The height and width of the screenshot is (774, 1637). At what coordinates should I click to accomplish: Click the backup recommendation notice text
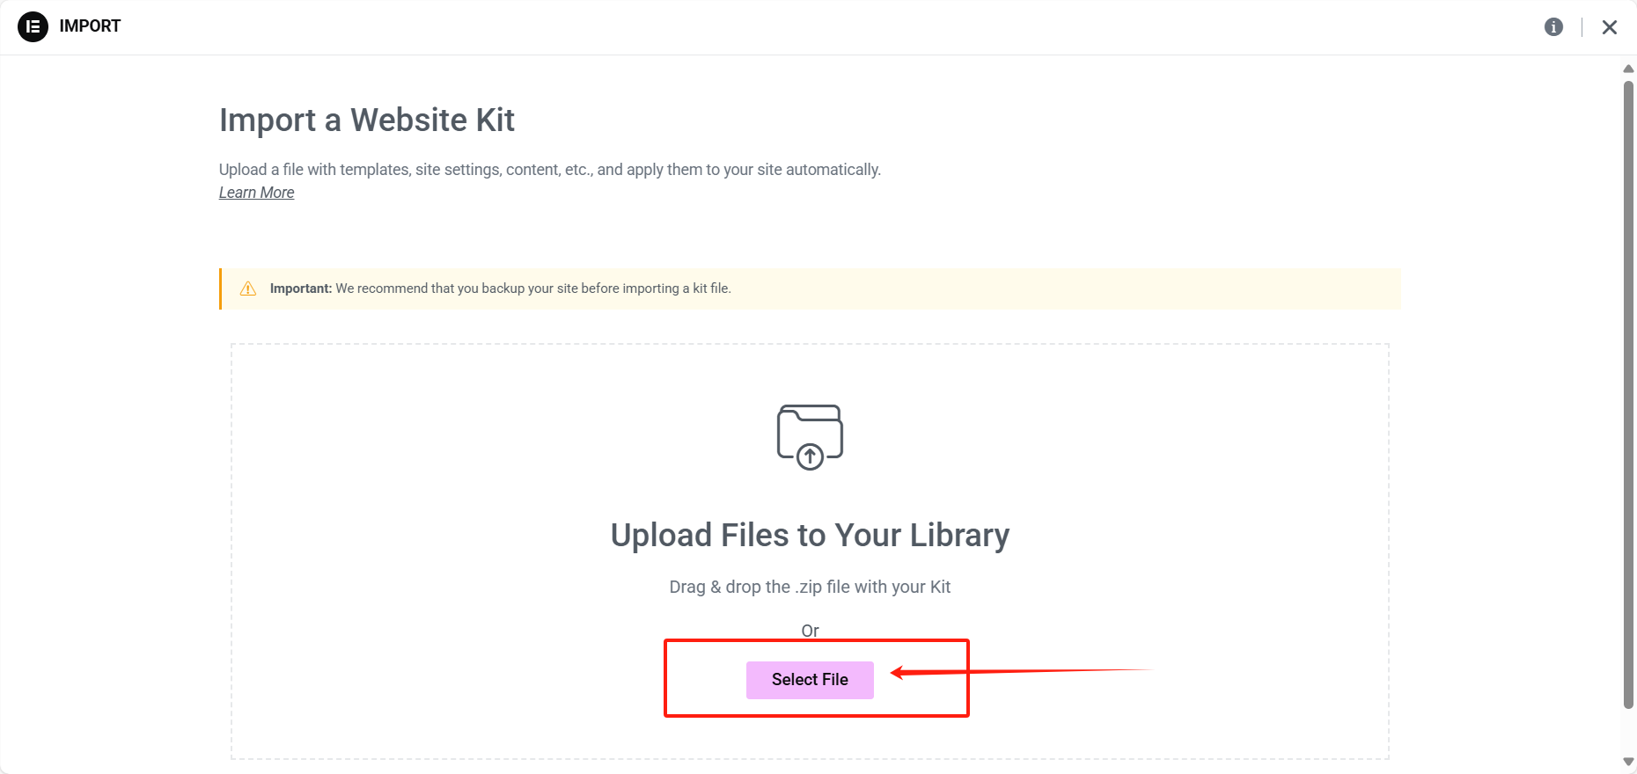(532, 288)
